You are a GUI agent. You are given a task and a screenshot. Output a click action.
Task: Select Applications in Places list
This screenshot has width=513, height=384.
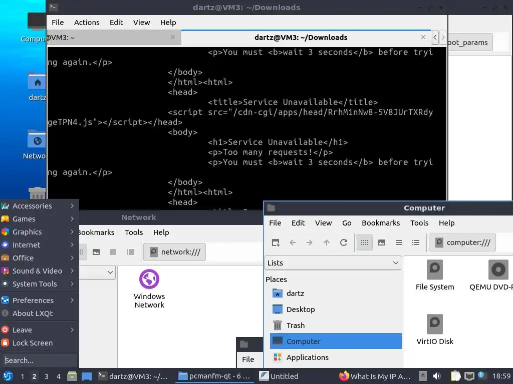[336, 357]
